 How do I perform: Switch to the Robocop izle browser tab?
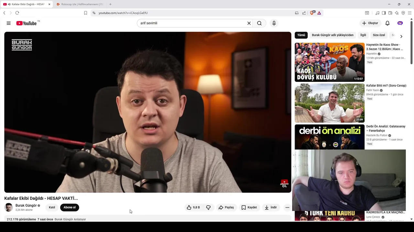pos(80,4)
